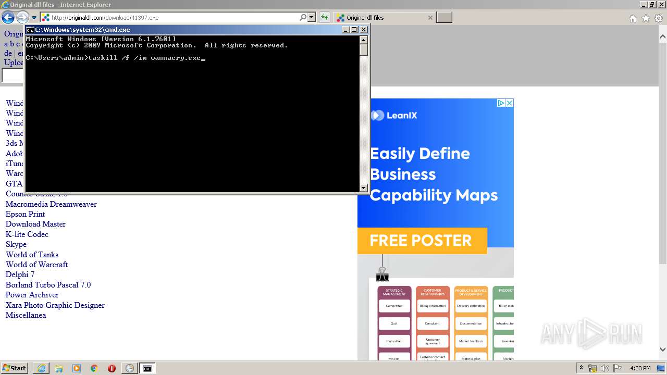Image resolution: width=667 pixels, height=375 pixels.
Task: Click the browser Forward arrow button
Action: point(22,18)
